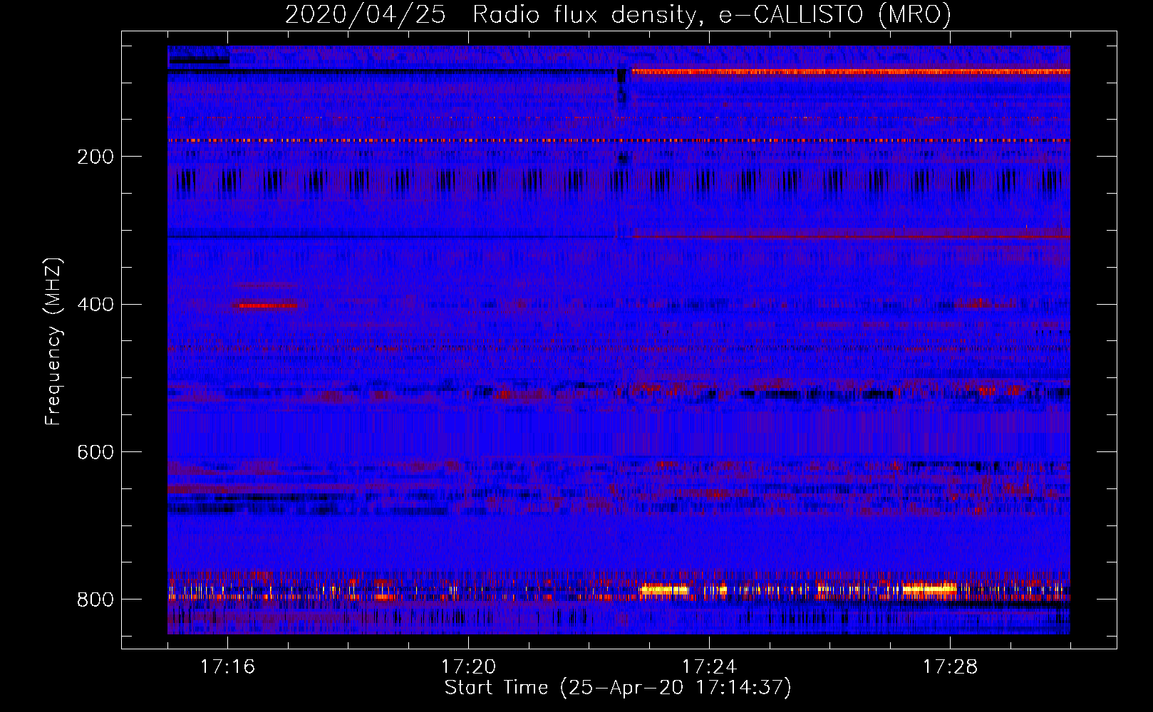Viewport: 1153px width, 712px height.
Task: Click the 17:24 time tick label
Action: 709,667
